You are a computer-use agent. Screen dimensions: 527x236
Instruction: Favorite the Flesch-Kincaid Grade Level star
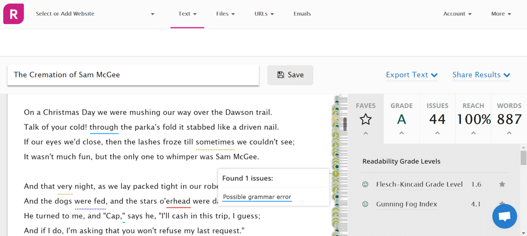502,184
